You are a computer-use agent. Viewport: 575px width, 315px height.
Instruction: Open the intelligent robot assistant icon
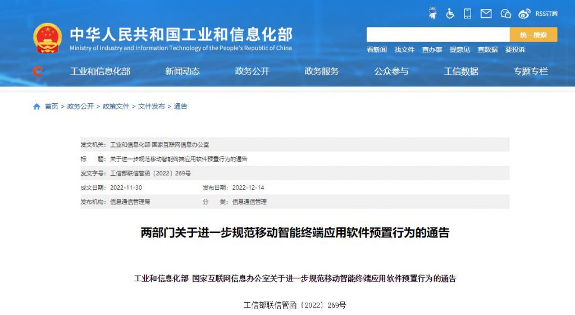(433, 13)
